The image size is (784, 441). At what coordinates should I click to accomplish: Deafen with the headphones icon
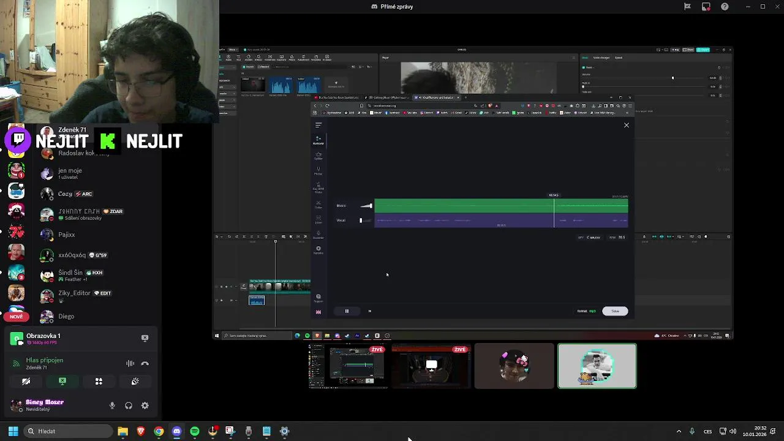click(129, 405)
